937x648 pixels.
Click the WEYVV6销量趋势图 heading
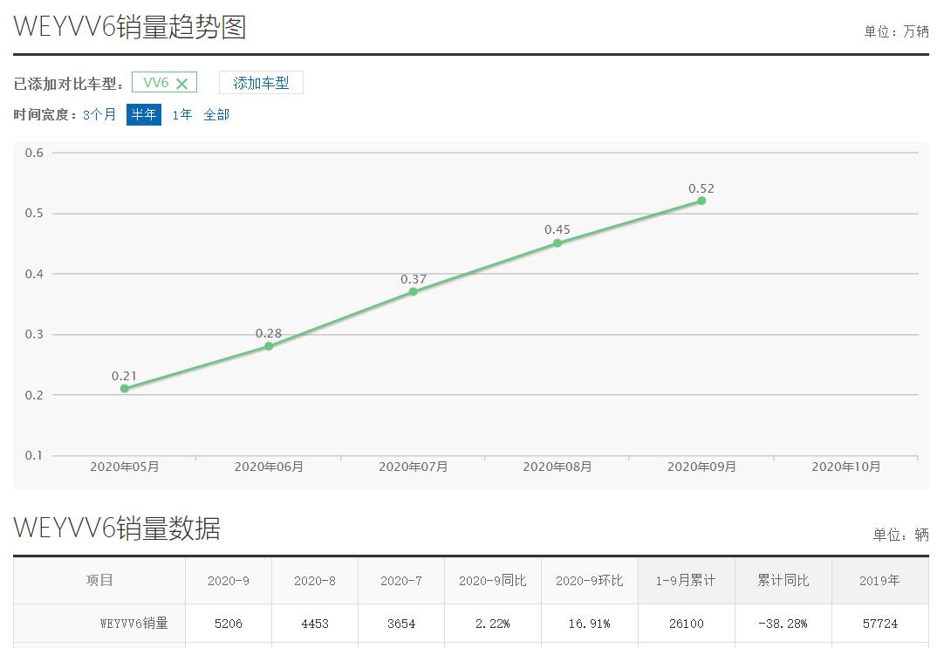pos(130,27)
